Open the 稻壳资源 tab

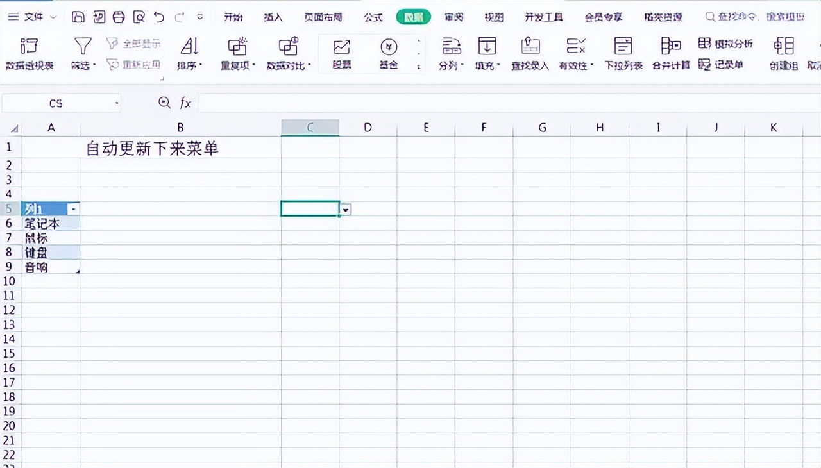(x=663, y=17)
